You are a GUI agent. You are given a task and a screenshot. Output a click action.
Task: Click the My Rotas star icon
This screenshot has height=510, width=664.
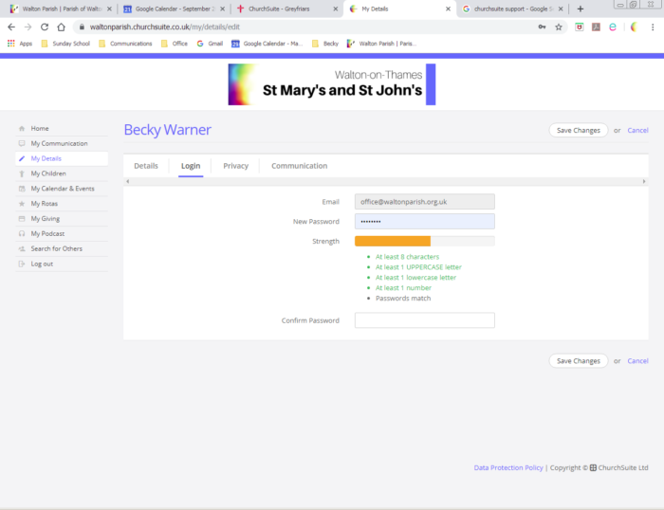pyautogui.click(x=22, y=204)
